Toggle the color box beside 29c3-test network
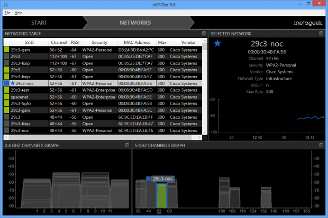This screenshot has width=328, height=218. point(6,90)
